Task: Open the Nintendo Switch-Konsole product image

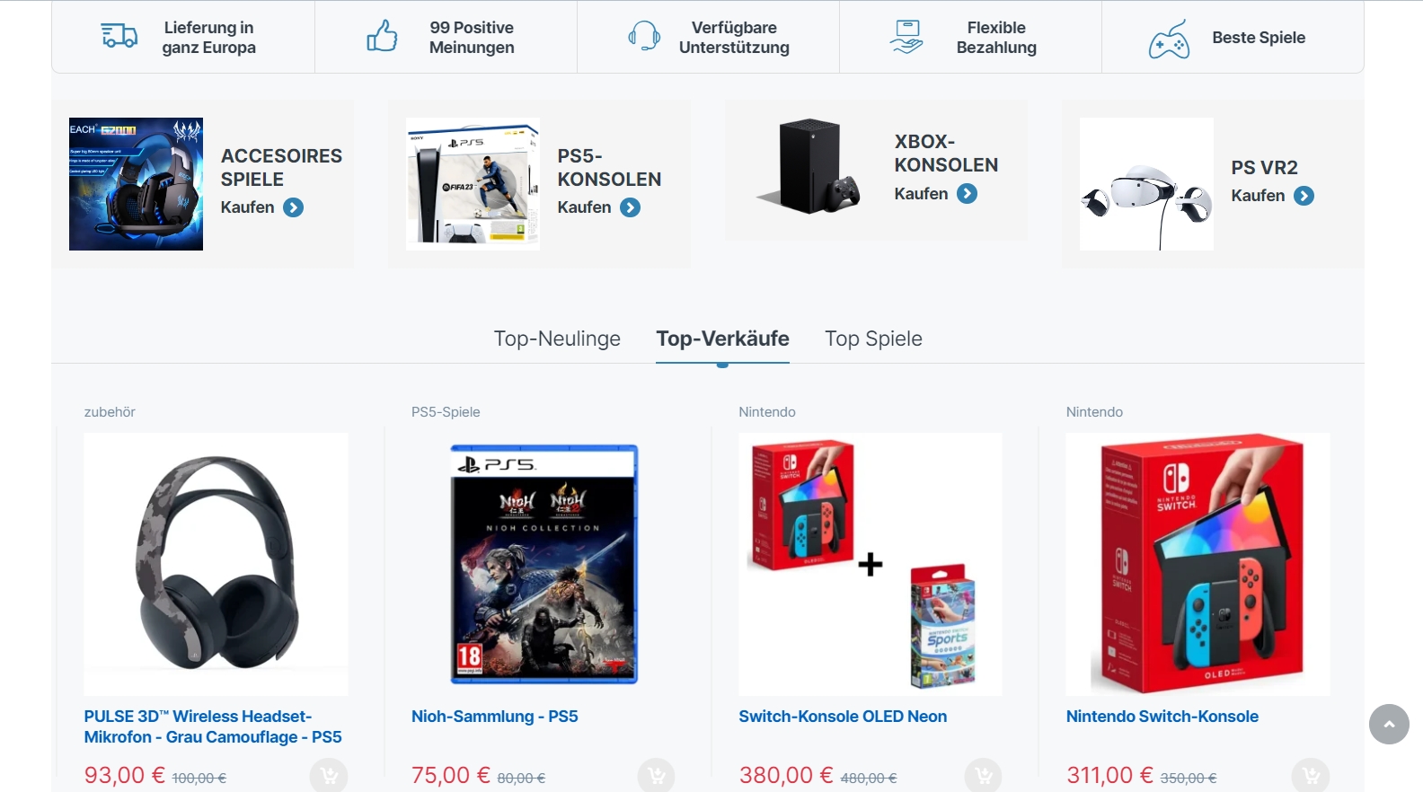Action: 1198,564
